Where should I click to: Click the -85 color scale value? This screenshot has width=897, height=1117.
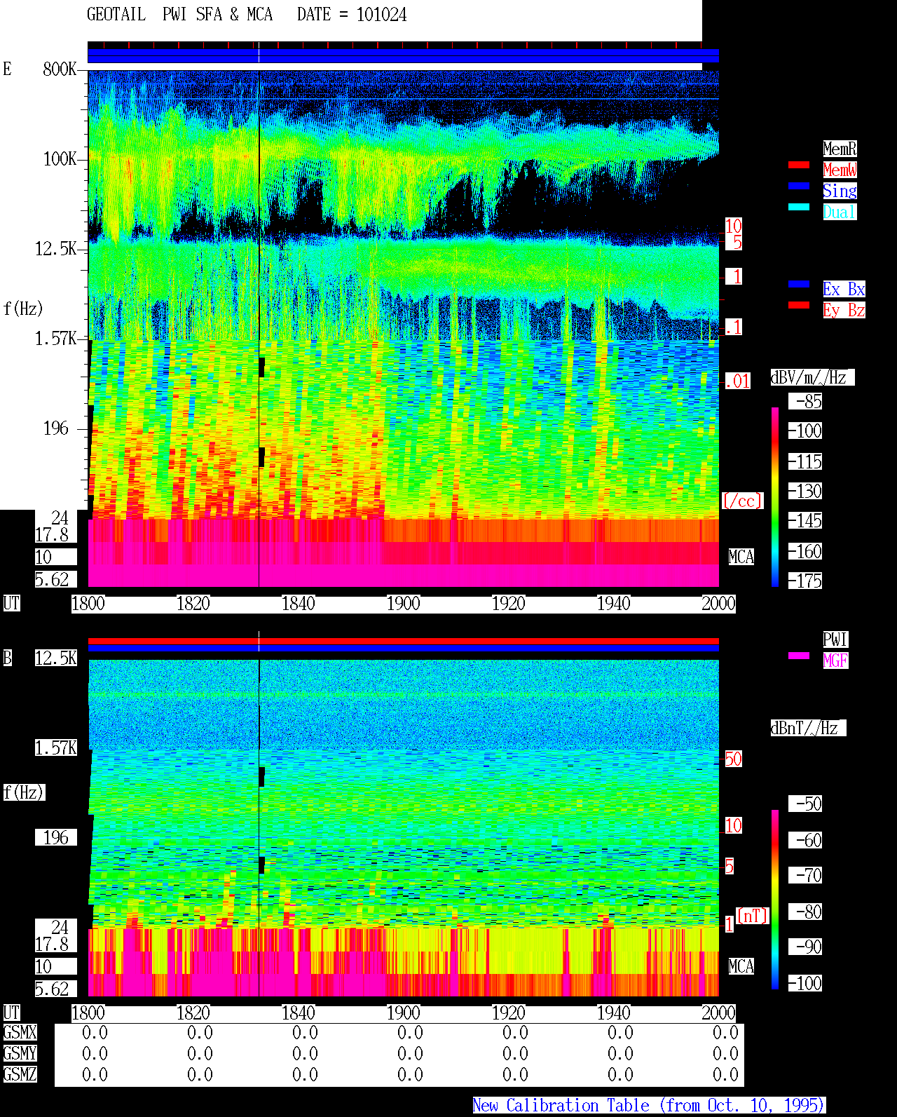point(806,401)
